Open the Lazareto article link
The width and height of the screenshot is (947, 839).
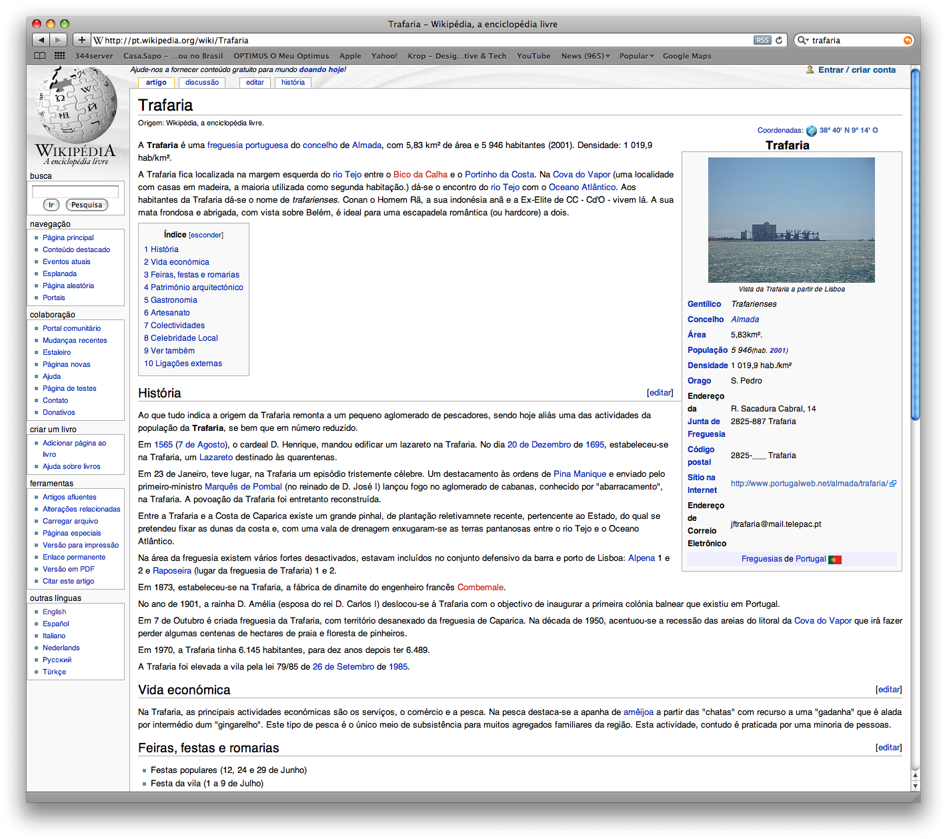[x=216, y=458]
